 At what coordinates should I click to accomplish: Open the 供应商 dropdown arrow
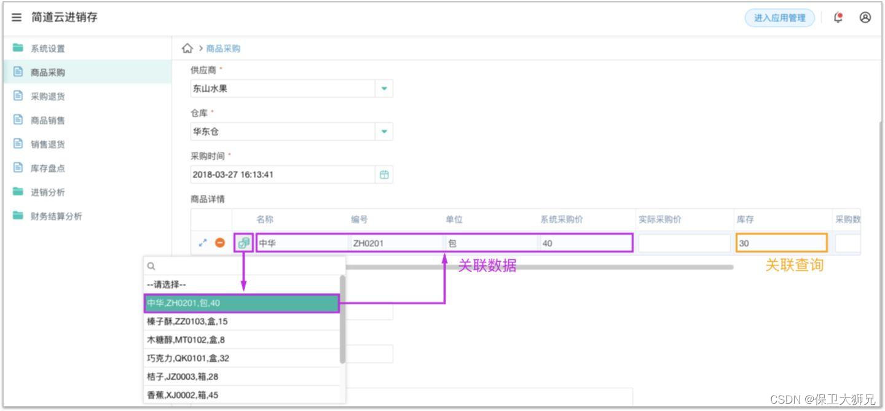[384, 88]
